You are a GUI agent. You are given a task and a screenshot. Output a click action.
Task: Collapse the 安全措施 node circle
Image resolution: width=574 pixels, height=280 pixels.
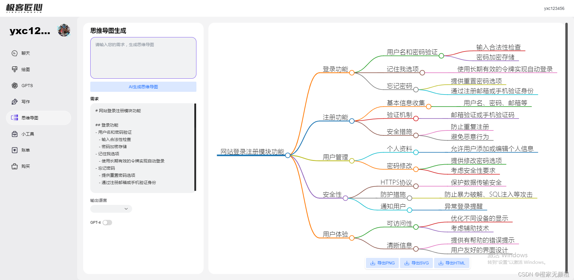pyautogui.click(x=416, y=136)
